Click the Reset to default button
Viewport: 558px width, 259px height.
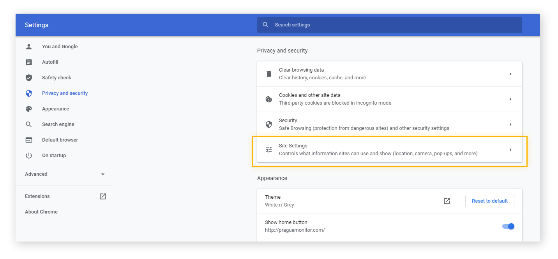point(489,201)
